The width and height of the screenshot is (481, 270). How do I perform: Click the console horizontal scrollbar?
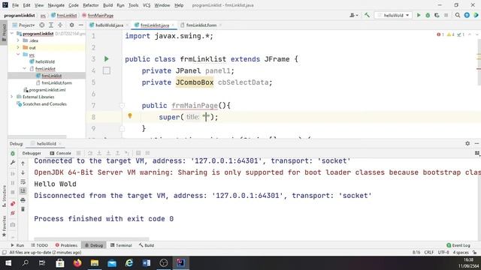point(92,238)
